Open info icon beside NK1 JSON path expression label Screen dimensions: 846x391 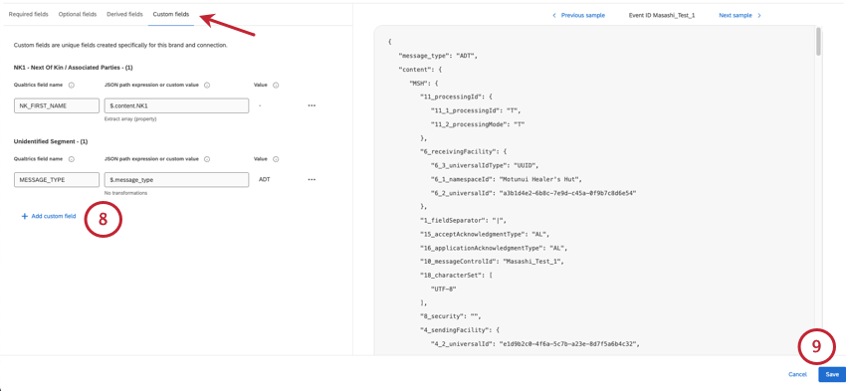click(x=207, y=85)
